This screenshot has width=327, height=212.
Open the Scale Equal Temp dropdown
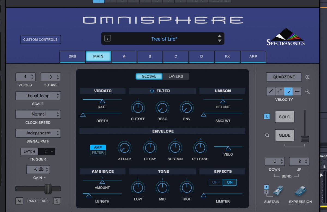tap(38, 96)
